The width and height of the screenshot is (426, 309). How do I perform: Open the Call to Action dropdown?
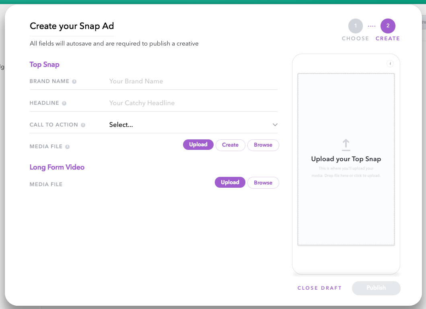click(193, 124)
